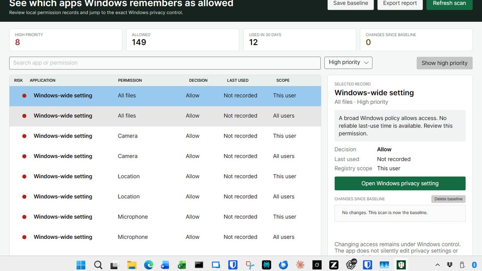
Task: Click the 'No changes' baseline message
Action: [x=385, y=213]
